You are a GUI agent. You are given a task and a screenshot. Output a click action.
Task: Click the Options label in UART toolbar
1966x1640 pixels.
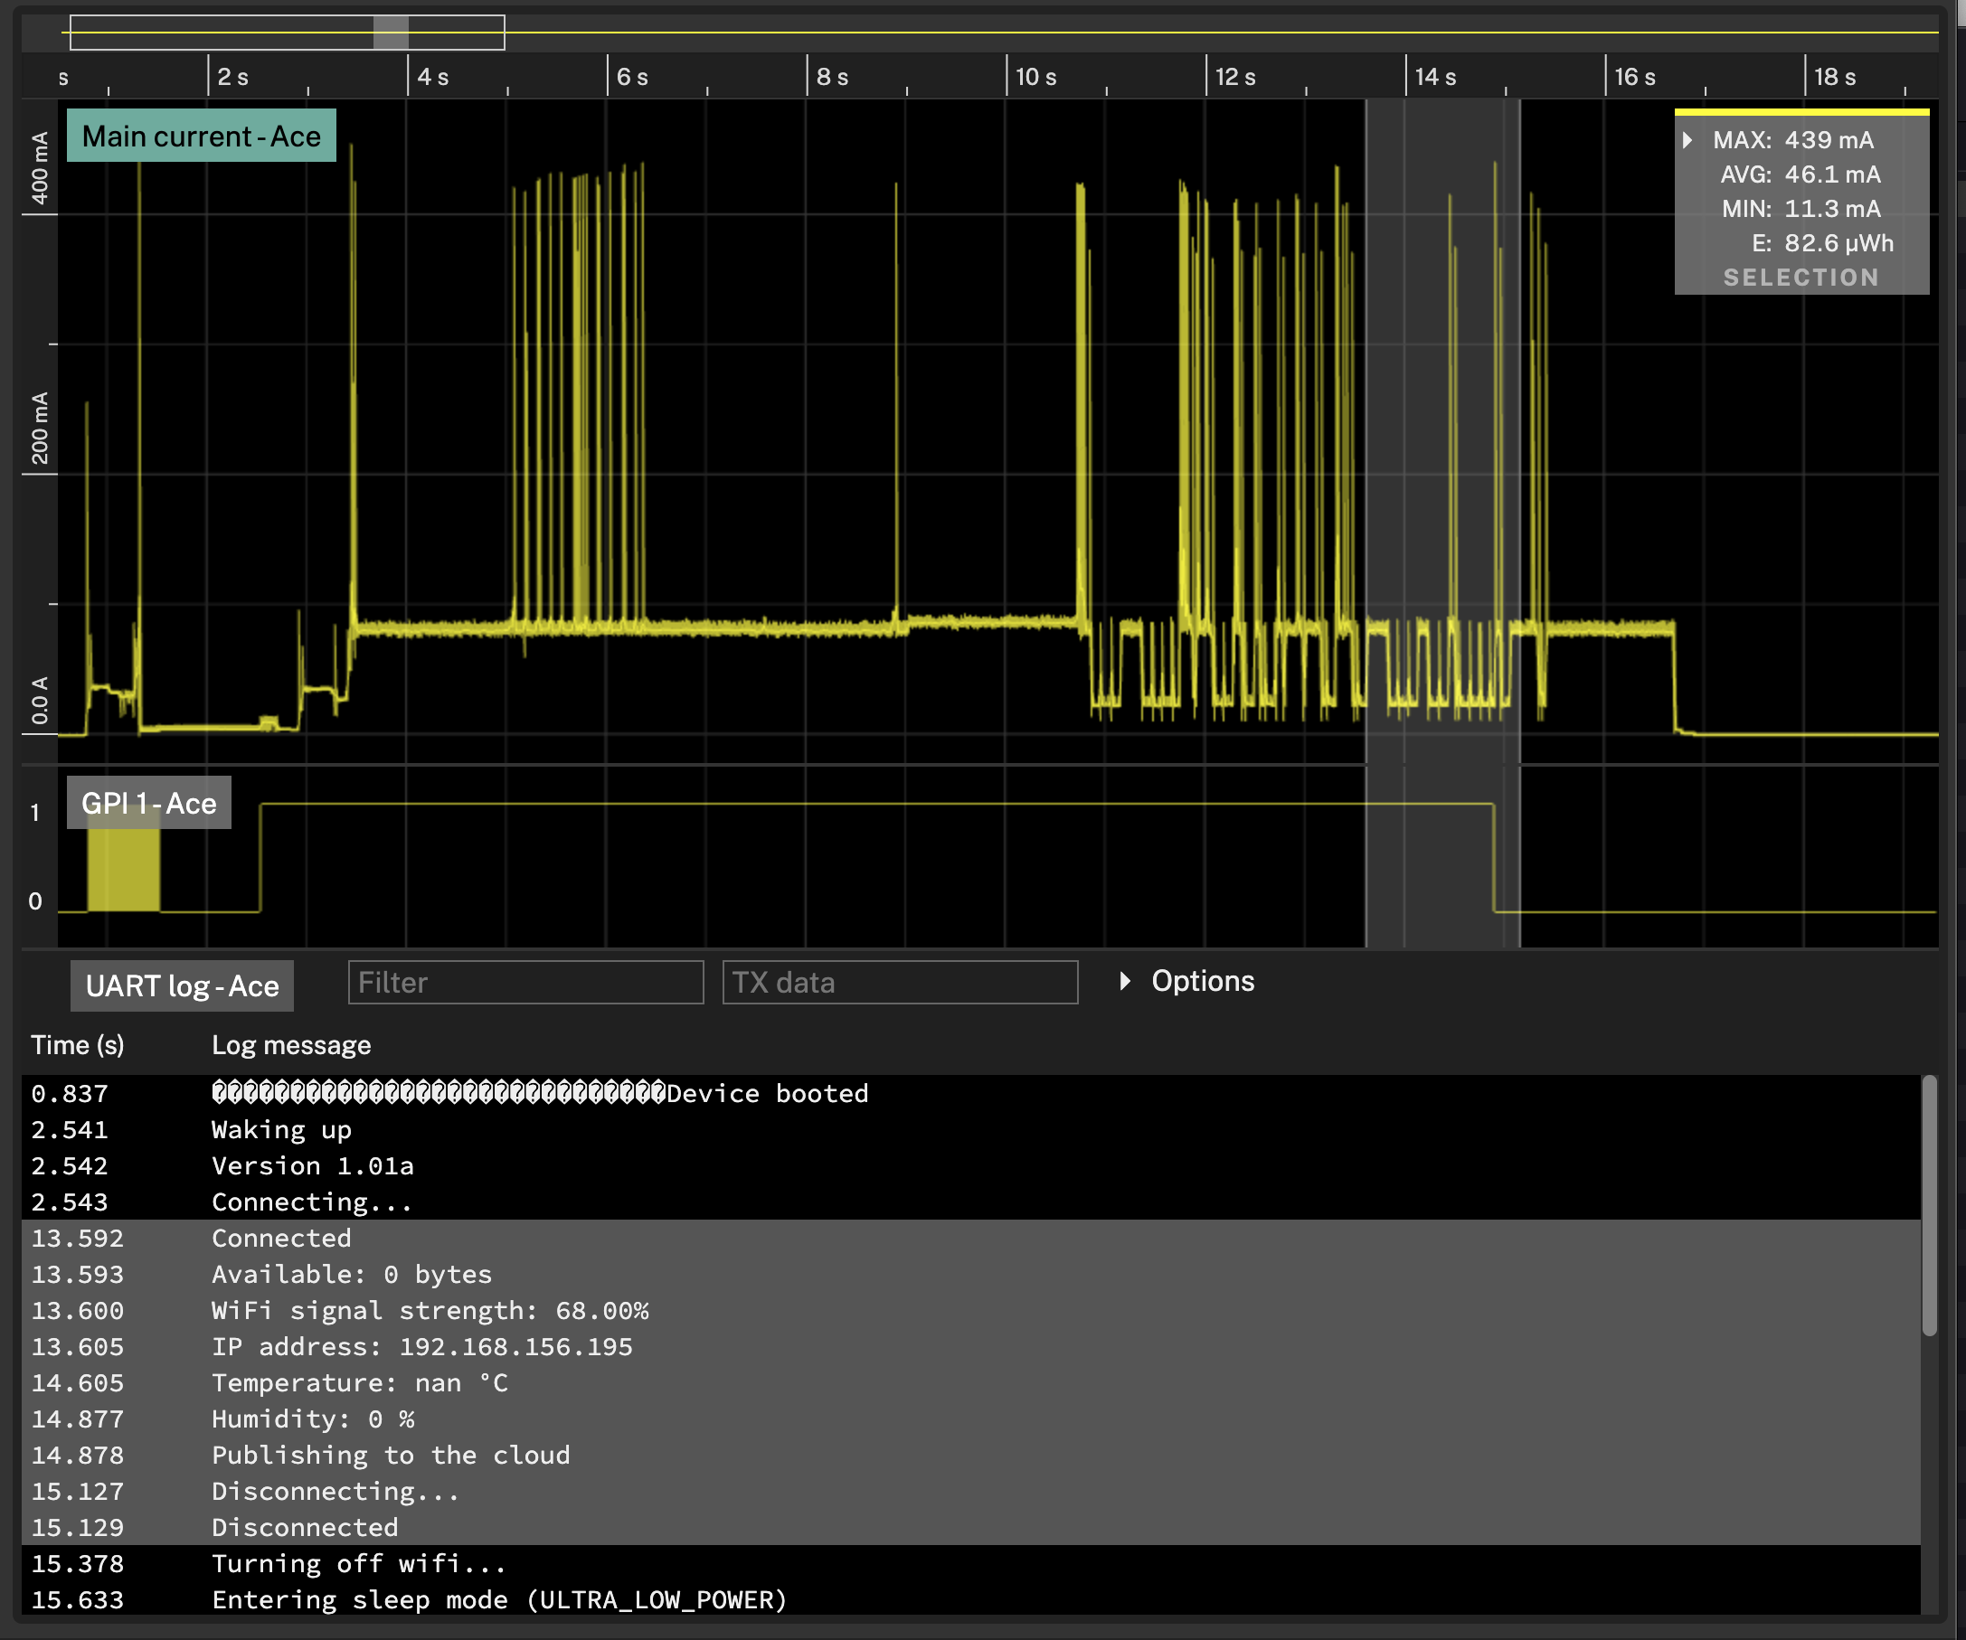1202,981
